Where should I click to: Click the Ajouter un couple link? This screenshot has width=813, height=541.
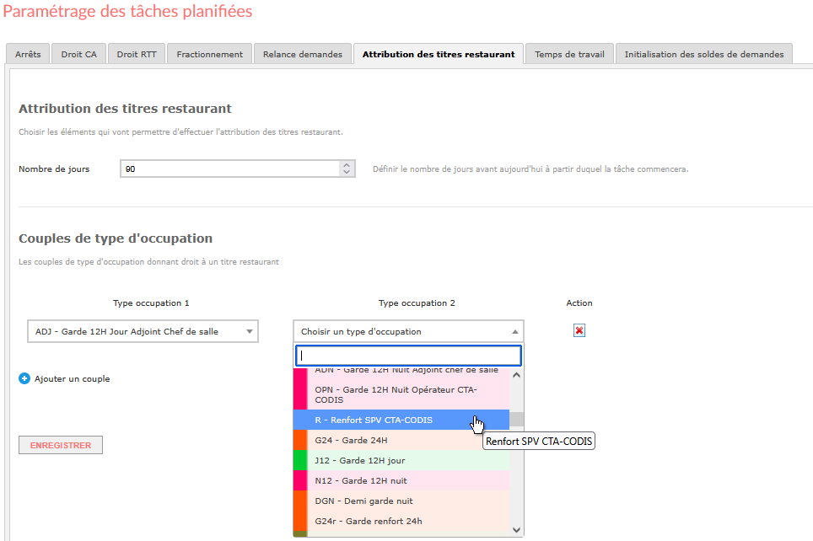[72, 379]
